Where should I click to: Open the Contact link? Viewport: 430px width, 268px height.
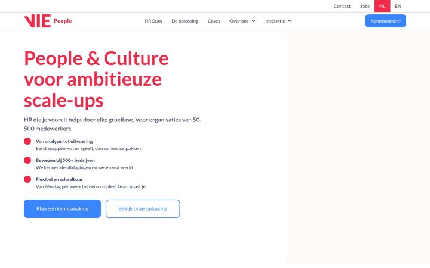(342, 6)
